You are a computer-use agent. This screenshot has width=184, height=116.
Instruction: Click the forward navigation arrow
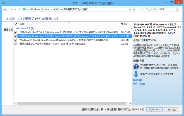[11, 9]
